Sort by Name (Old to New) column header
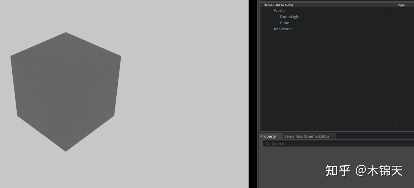Viewport: 414px width, 188px height. click(x=278, y=5)
